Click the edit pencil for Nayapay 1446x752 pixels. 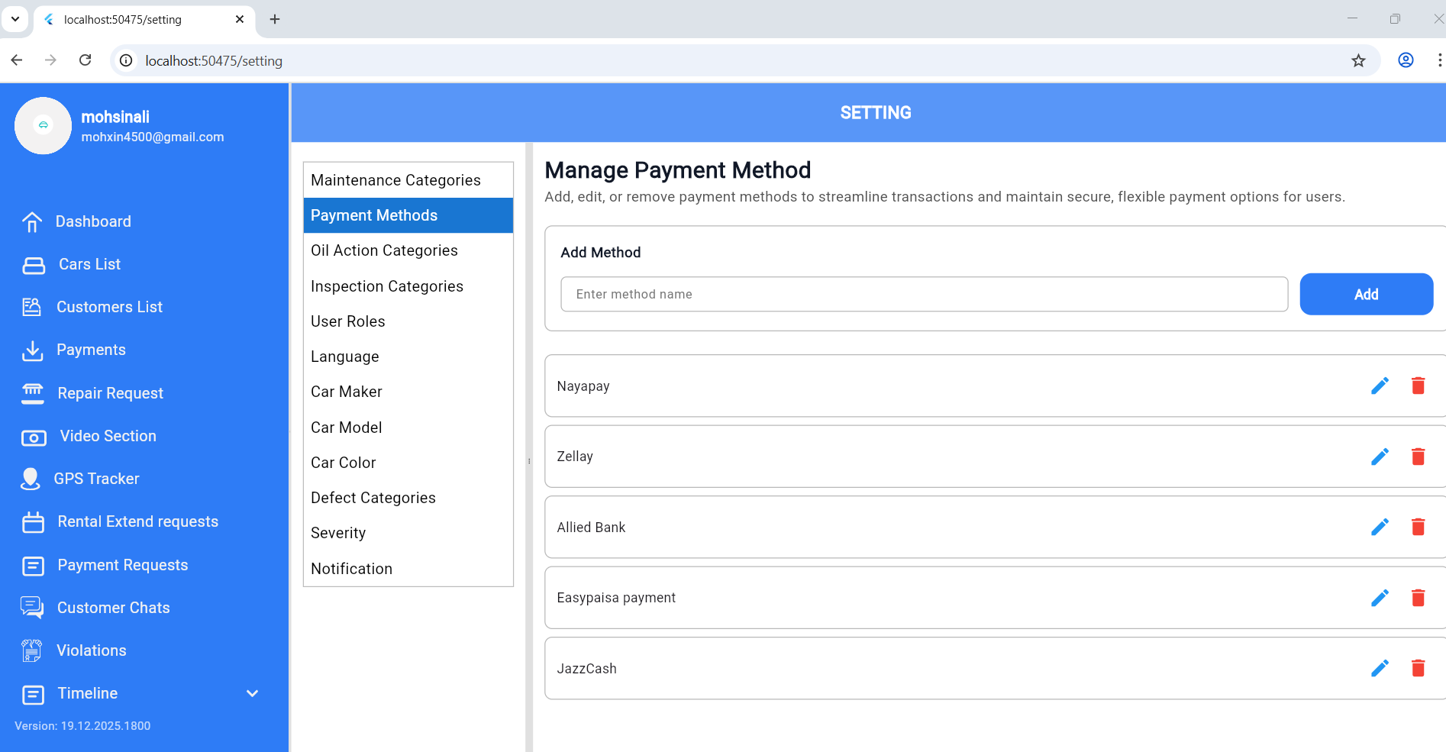1379,386
